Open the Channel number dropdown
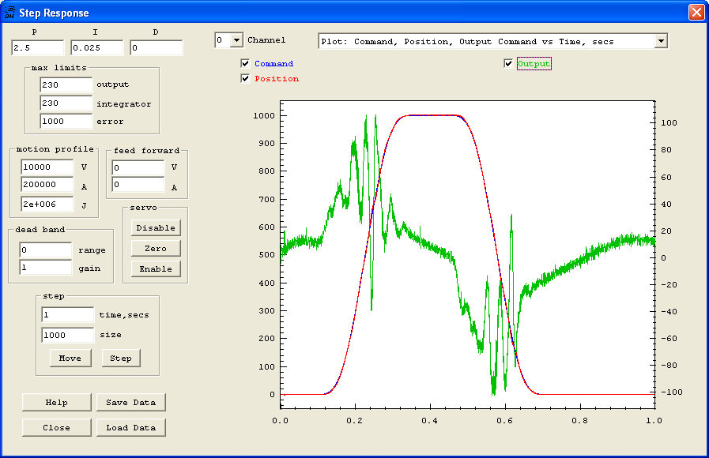709x458 pixels. point(236,40)
